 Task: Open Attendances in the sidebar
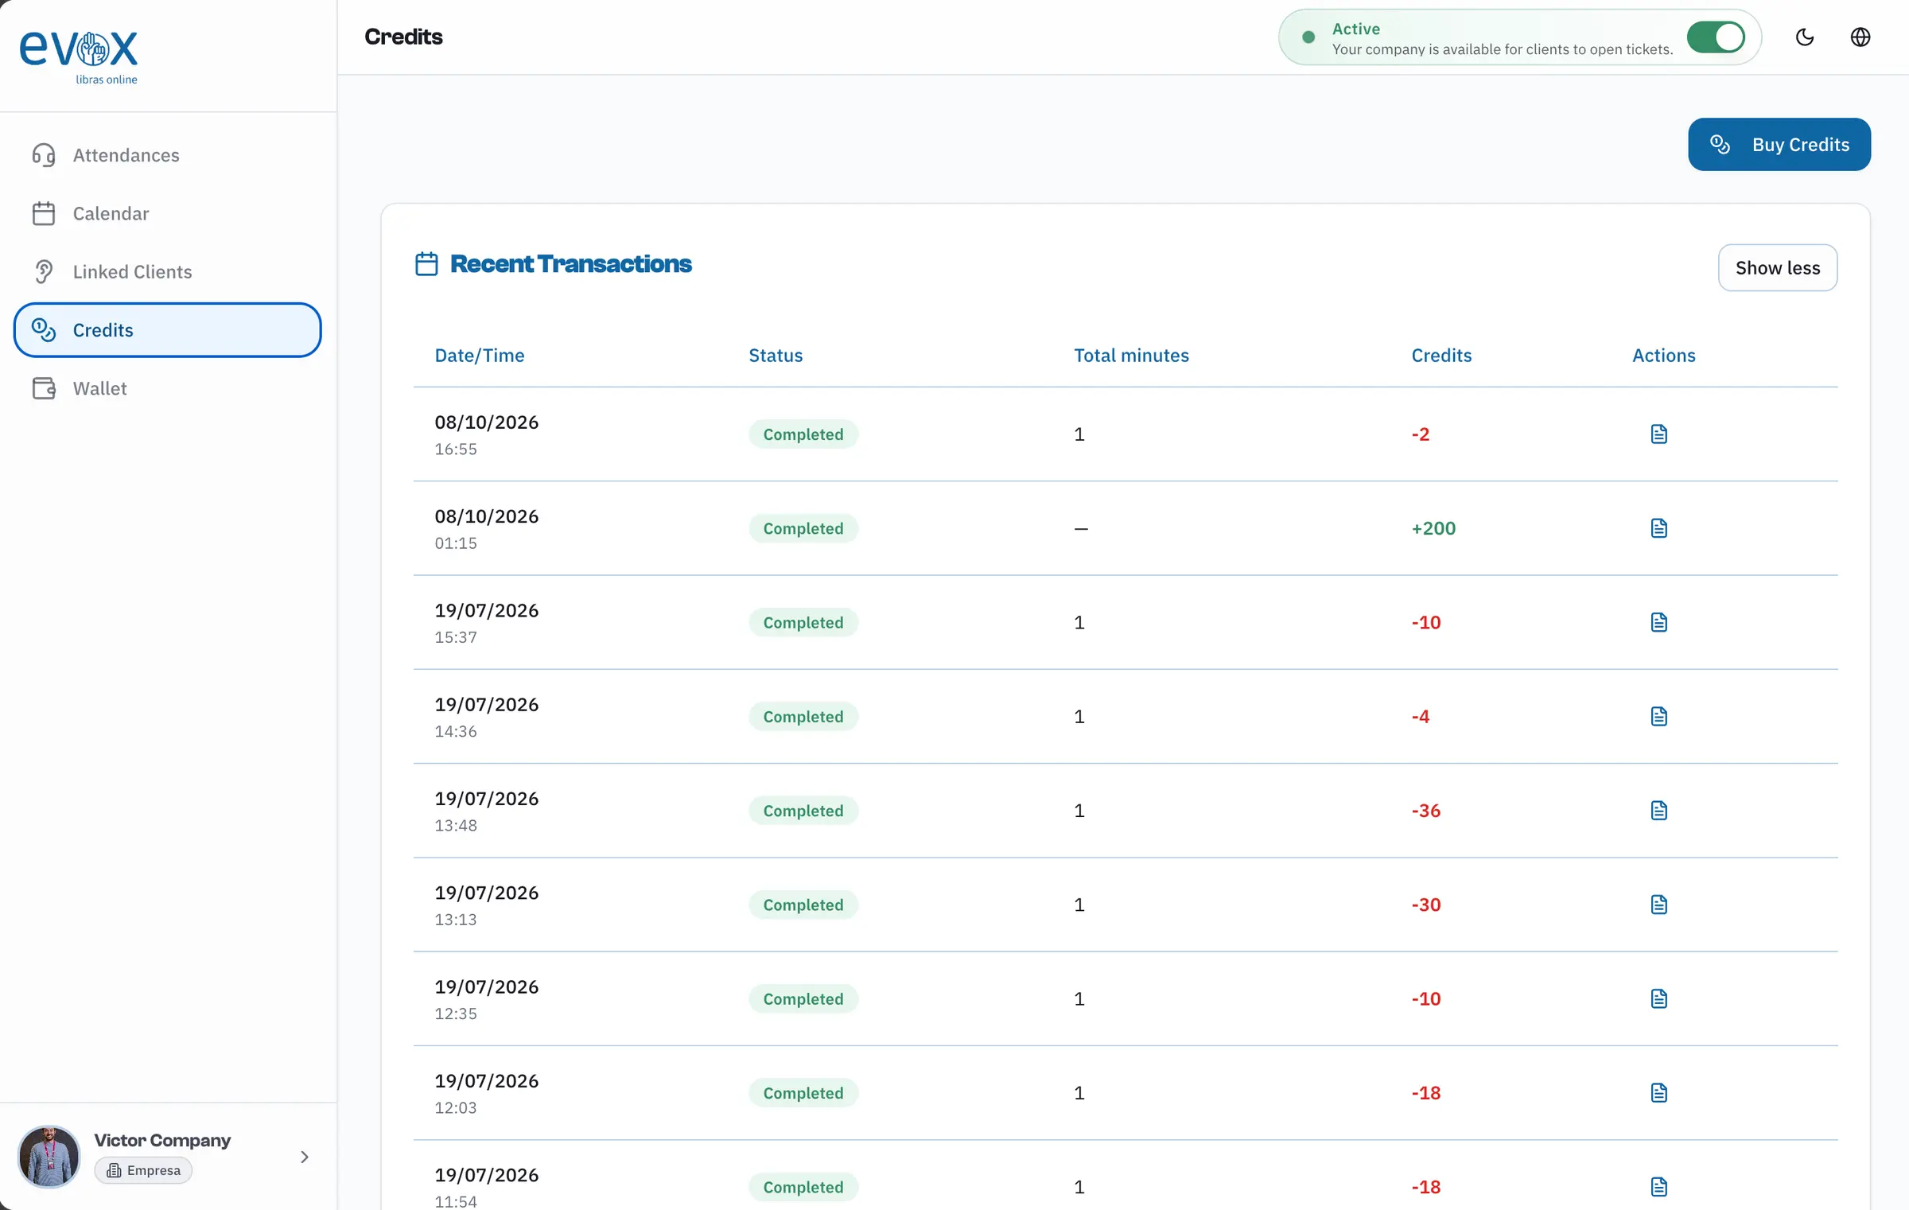coord(167,155)
